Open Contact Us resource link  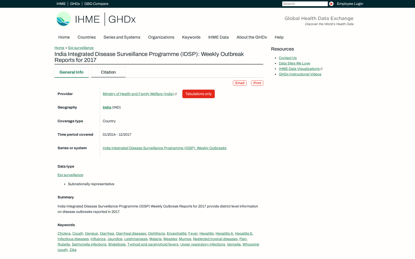tap(288, 58)
